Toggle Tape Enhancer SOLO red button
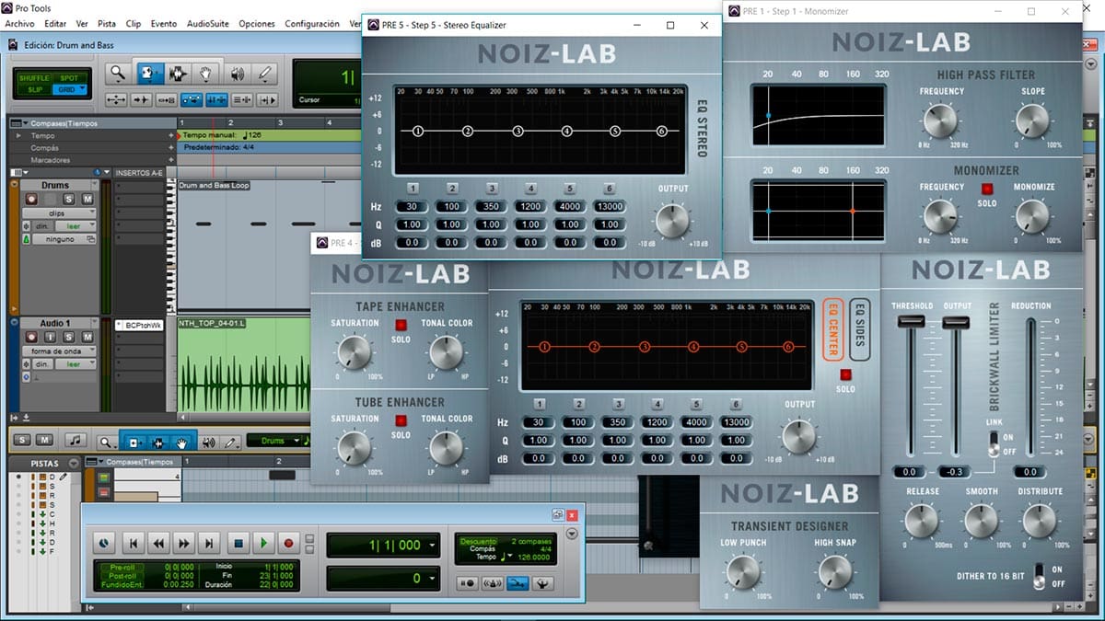This screenshot has width=1105, height=621. (401, 325)
